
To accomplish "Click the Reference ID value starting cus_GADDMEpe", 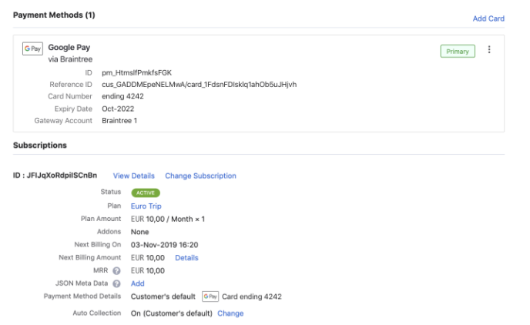I will pos(199,84).
